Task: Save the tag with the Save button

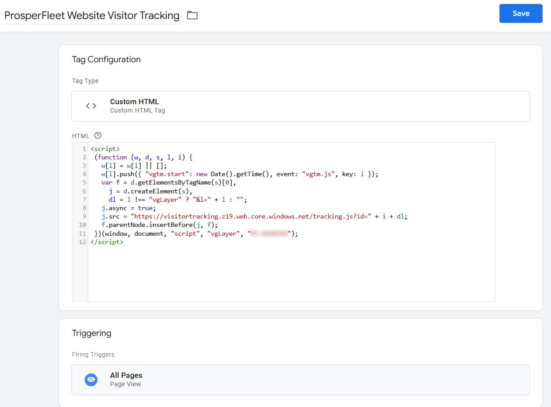Action: click(521, 14)
